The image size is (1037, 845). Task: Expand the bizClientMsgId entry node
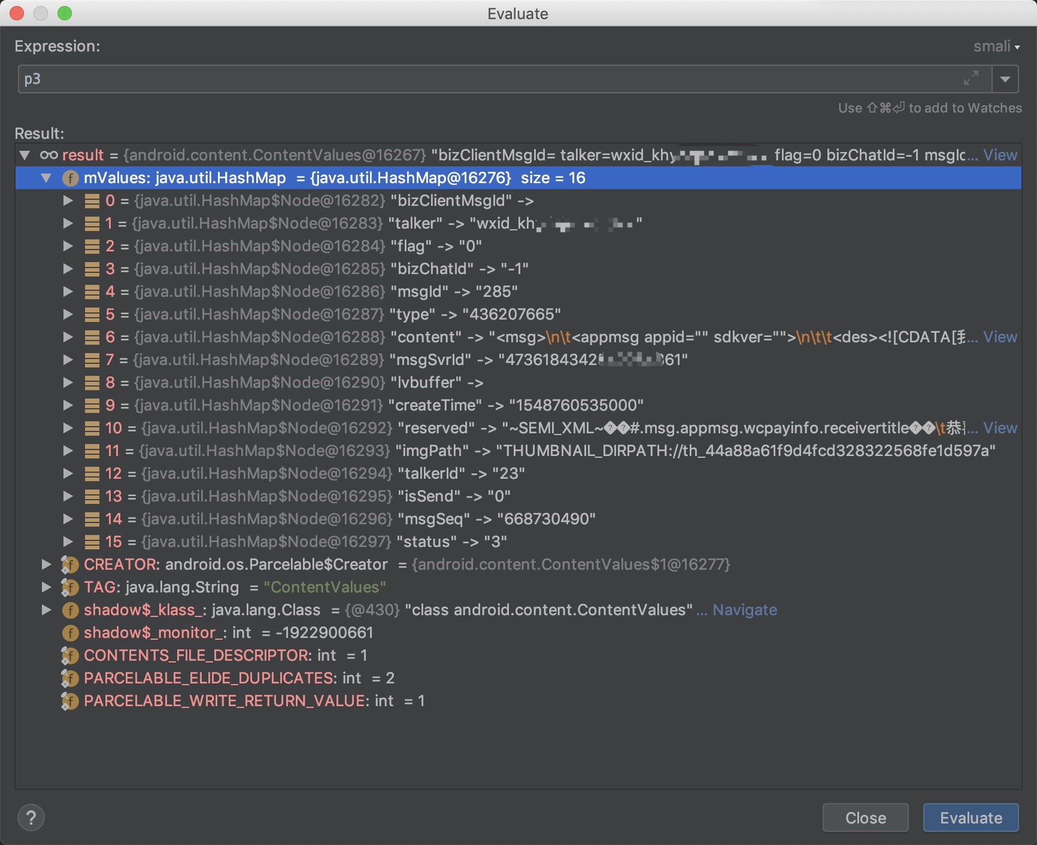coord(68,200)
